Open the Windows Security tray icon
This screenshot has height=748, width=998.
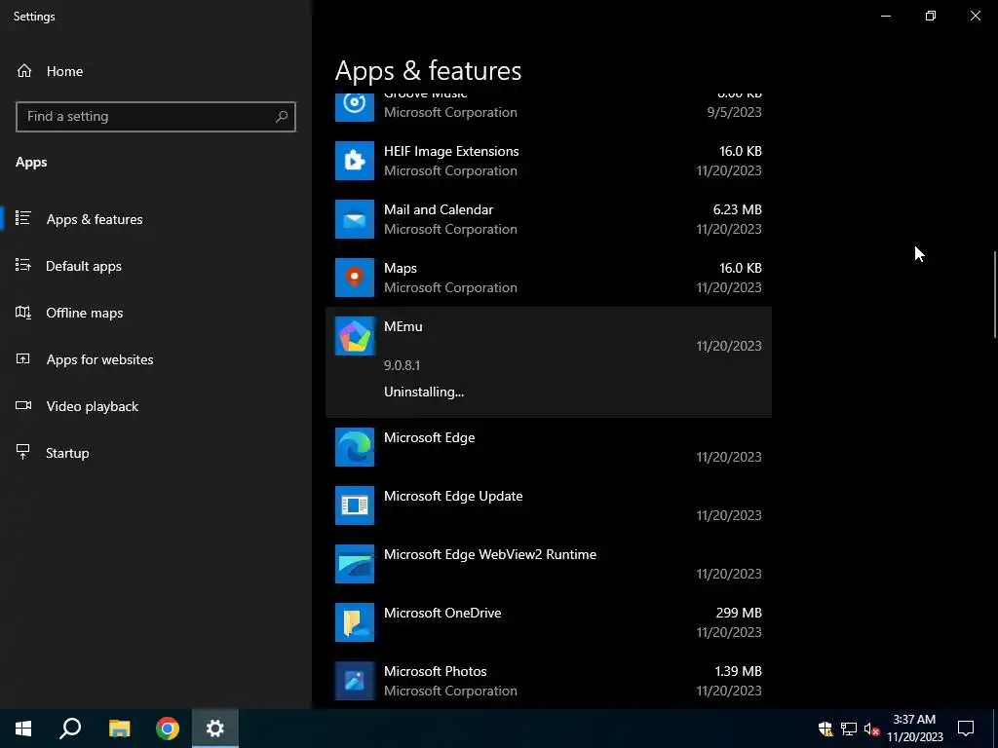click(x=825, y=729)
